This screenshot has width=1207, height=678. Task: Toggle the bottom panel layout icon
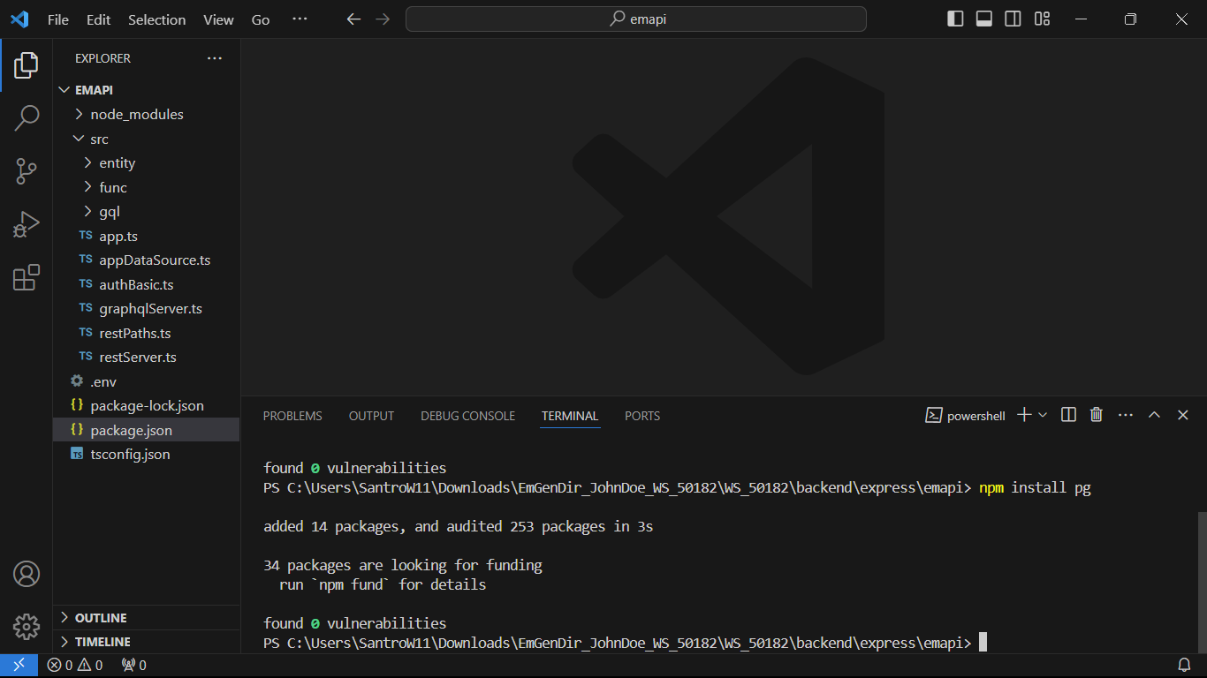(984, 19)
